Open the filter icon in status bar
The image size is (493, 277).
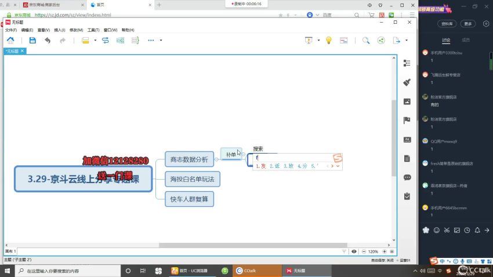pos(344,252)
